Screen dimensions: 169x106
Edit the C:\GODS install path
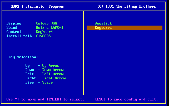43,36
